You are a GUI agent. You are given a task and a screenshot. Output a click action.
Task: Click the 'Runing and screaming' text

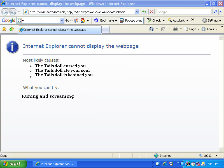click(x=48, y=96)
